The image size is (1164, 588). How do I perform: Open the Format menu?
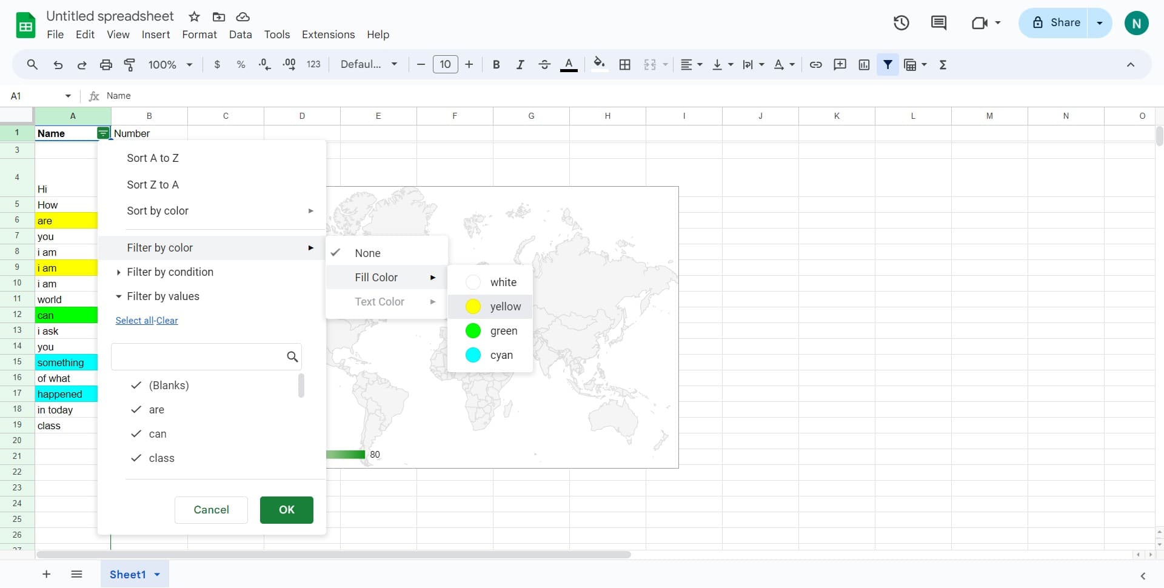(199, 35)
